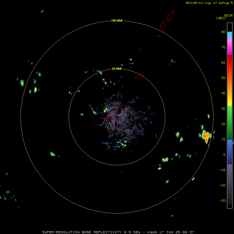Click the -20 value on the dBZ scale
This screenshot has width=234, height=234.
coord(222,185)
